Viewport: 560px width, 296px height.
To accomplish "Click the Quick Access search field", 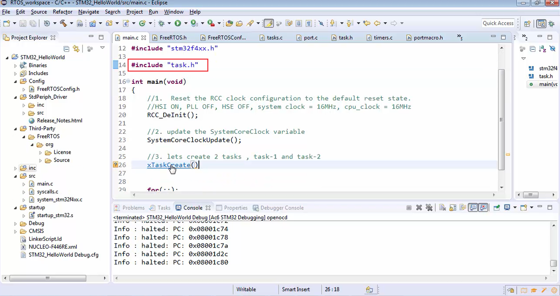I will [498, 23].
